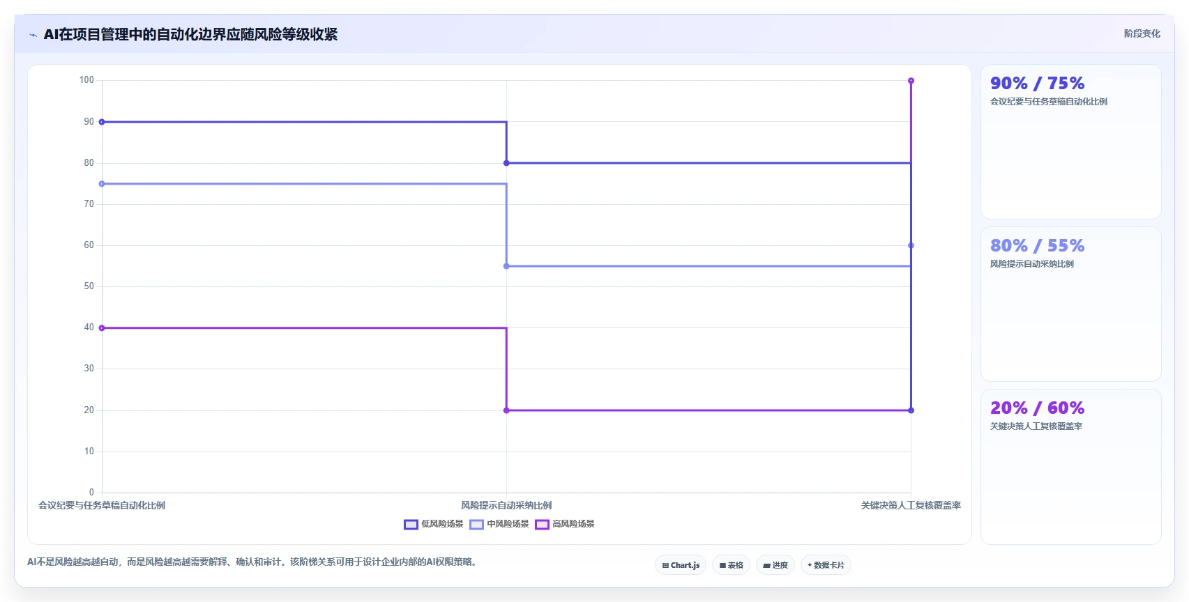This screenshot has height=602, width=1189.
Task: Click the high-risk data point at 100
Action: (x=911, y=81)
